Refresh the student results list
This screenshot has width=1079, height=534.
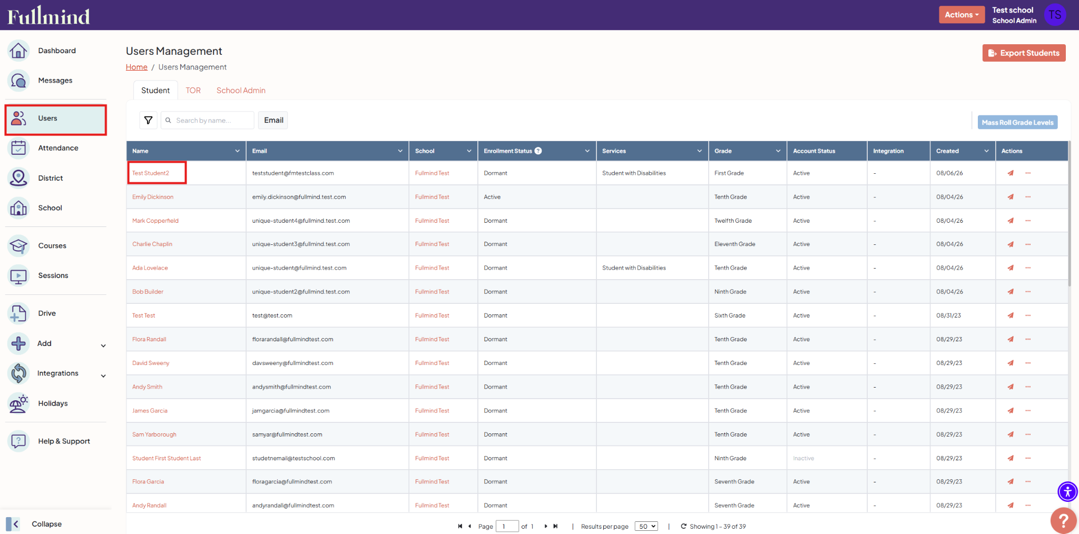pyautogui.click(x=684, y=526)
